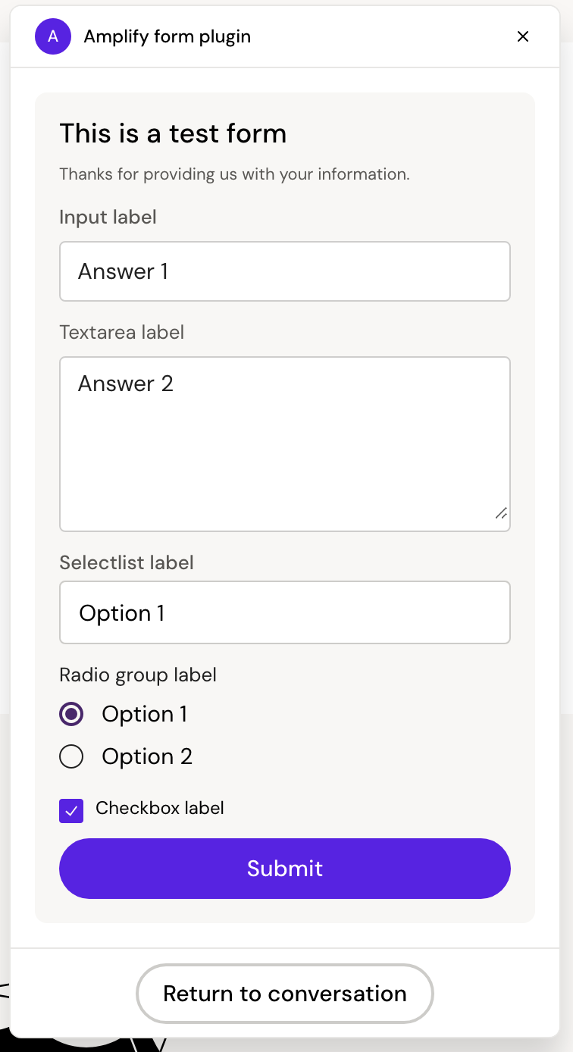
Task: Click the "Option 2" radio label text
Action: coord(147,756)
